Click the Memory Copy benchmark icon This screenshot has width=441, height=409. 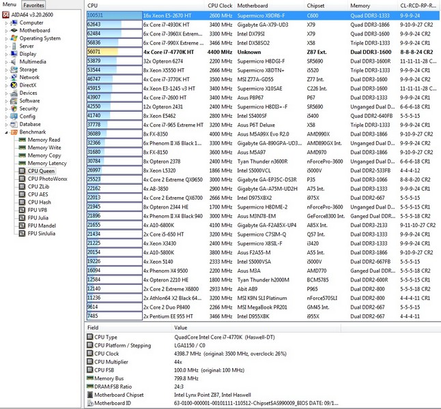pyautogui.click(x=23, y=155)
